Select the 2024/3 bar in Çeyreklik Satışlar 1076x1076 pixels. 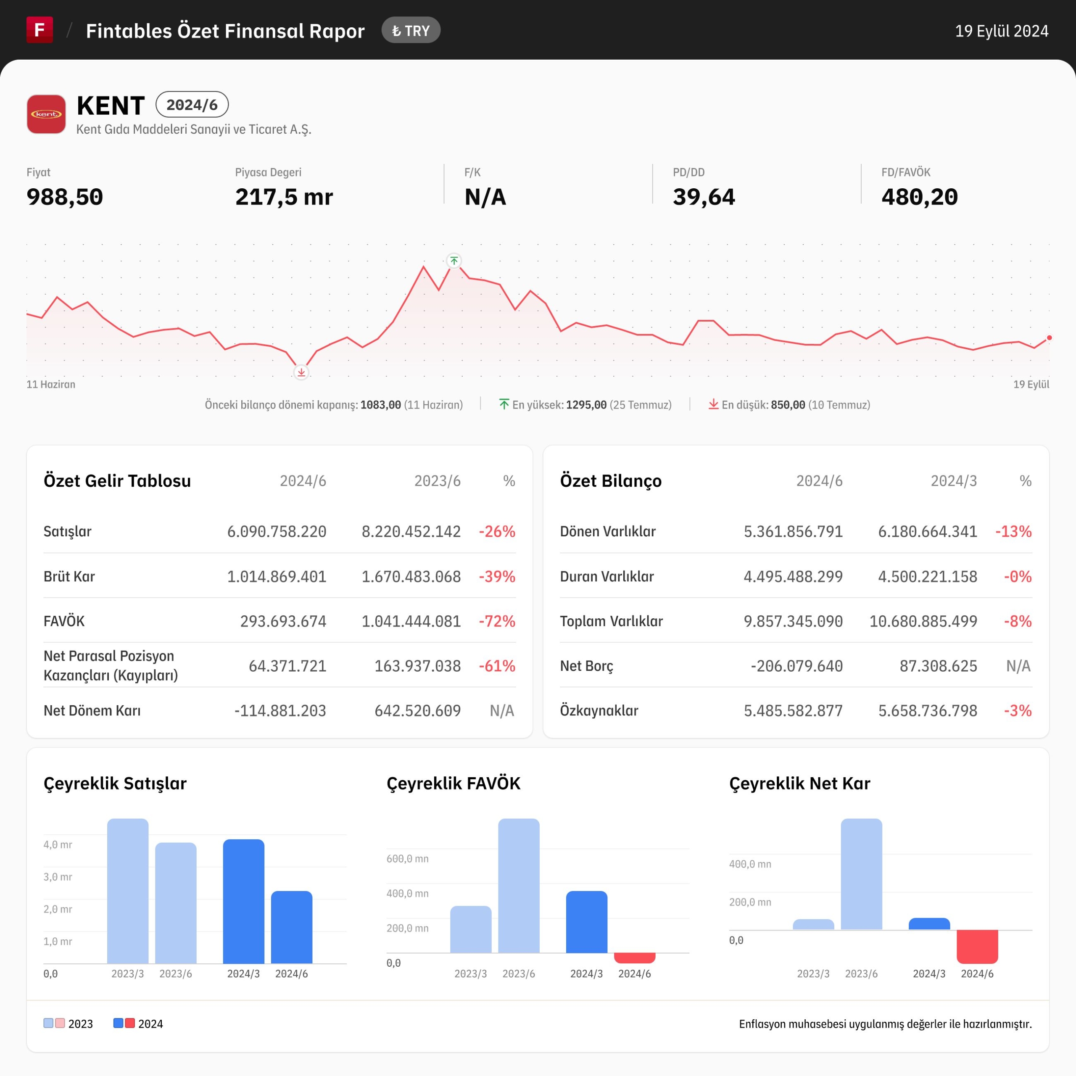coord(244,901)
